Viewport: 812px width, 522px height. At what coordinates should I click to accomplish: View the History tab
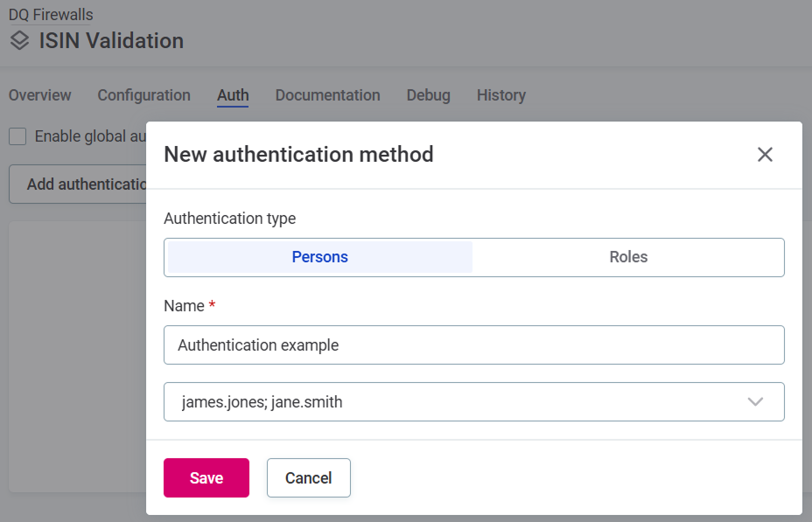pos(500,95)
